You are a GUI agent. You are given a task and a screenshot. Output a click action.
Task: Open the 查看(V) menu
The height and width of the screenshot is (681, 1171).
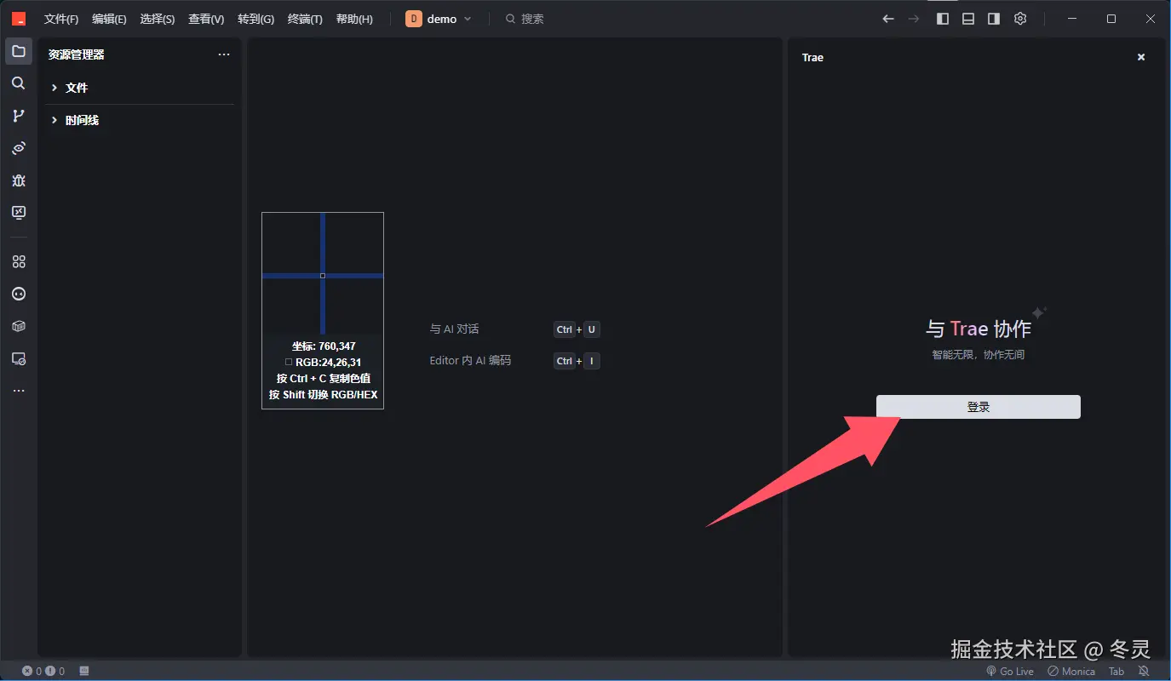click(x=206, y=19)
